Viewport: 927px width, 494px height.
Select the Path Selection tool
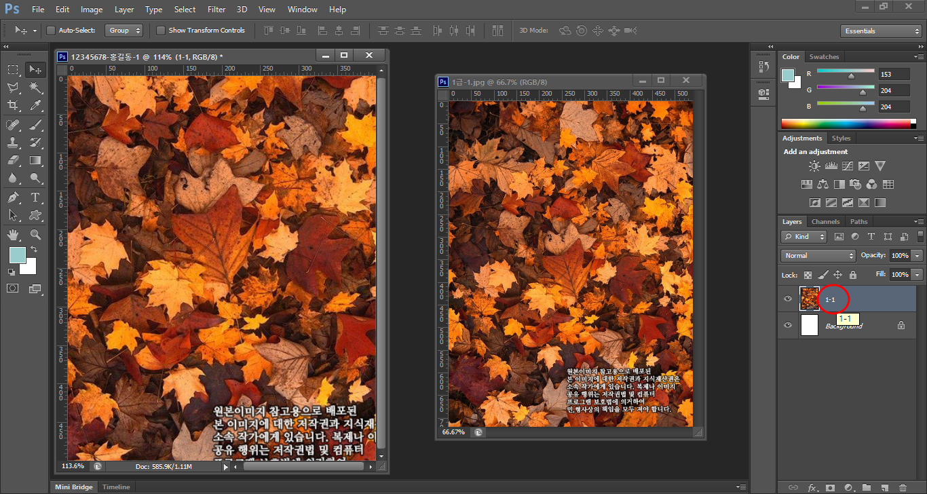tap(13, 215)
